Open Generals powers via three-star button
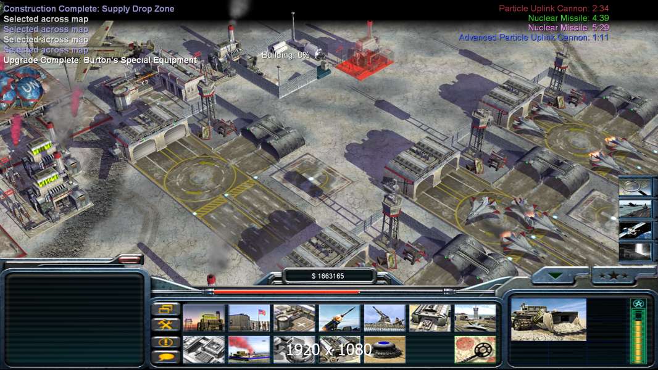Screen dimensions: 658x370 point(614,275)
